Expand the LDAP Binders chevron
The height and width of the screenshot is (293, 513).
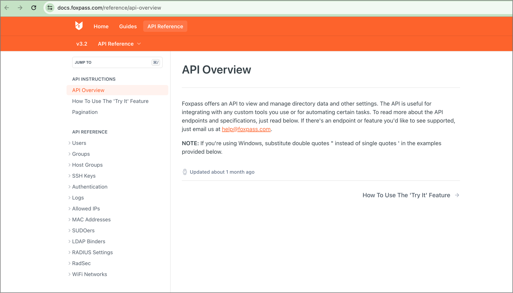(69, 241)
